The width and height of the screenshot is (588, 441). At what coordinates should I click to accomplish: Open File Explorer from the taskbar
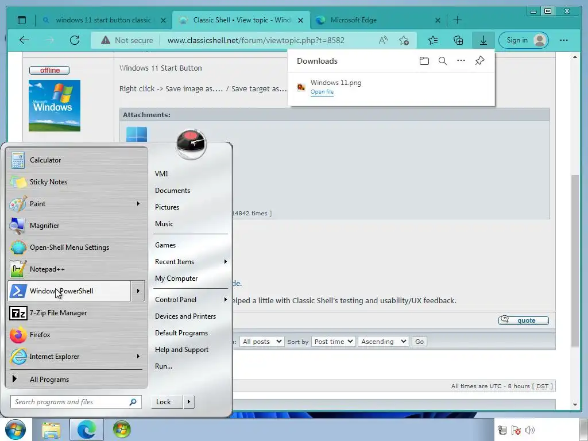point(51,430)
